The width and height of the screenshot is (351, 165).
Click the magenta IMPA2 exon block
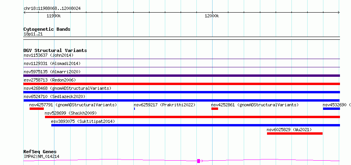pos(198,161)
